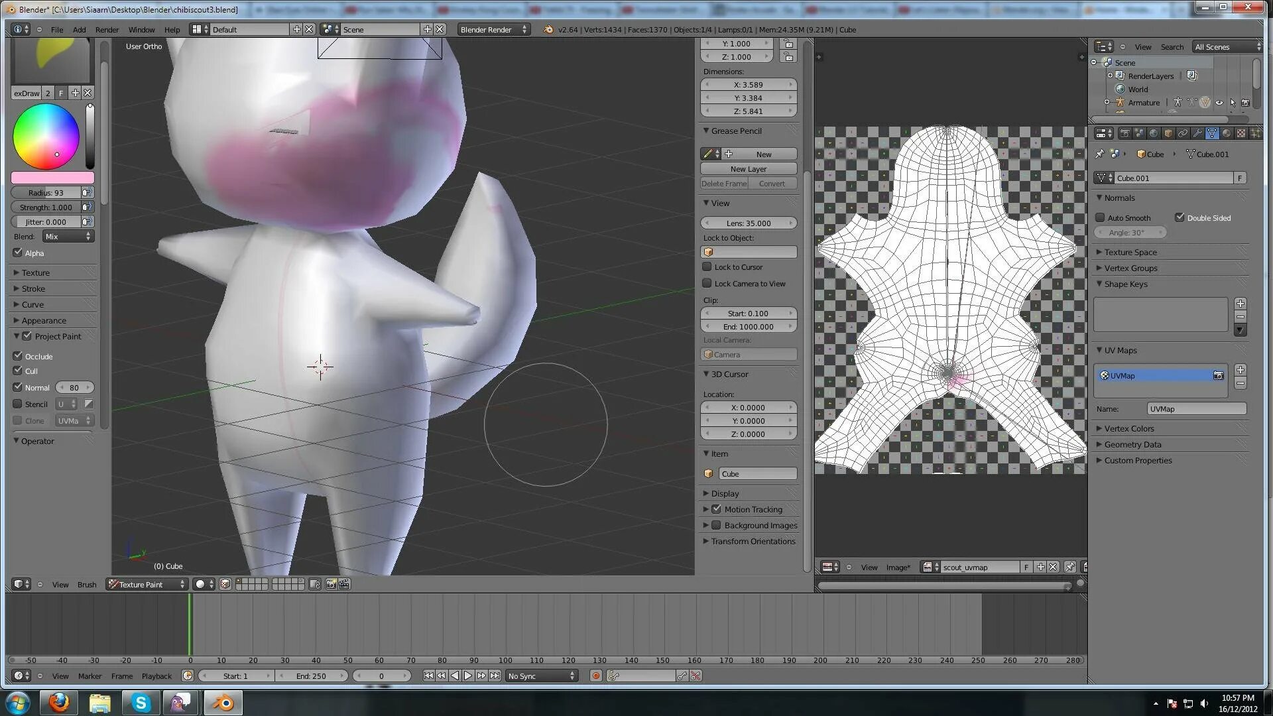This screenshot has width=1273, height=716.
Task: Open the Render menu
Action: pos(107,30)
